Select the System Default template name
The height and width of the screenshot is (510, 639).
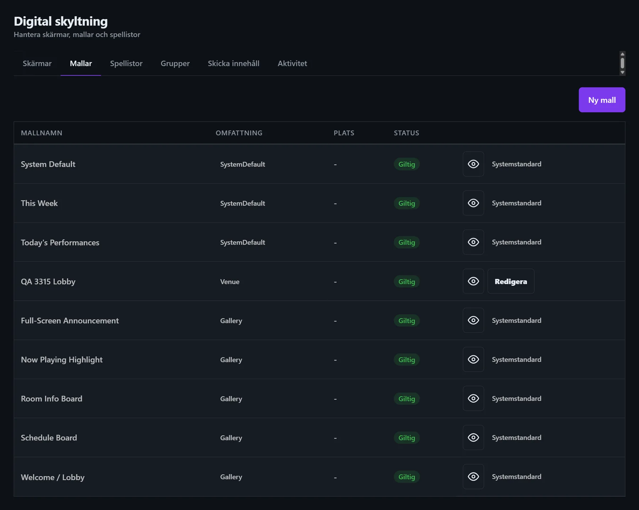coord(48,164)
